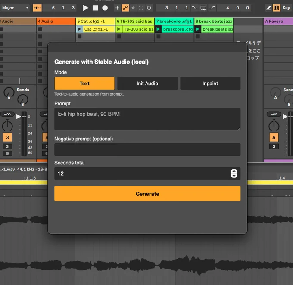The height and width of the screenshot is (285, 293).
Task: Select the A Reverb return track header
Action: [278, 21]
